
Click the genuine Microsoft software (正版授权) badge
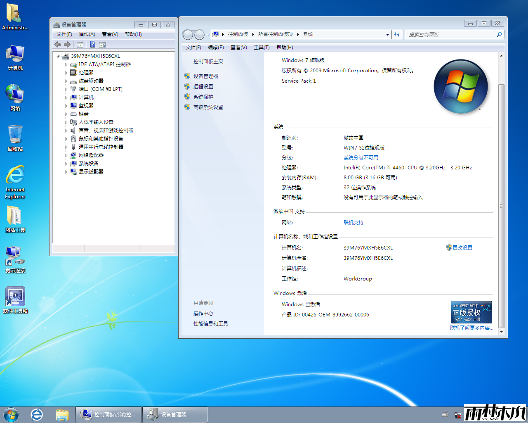point(471,312)
